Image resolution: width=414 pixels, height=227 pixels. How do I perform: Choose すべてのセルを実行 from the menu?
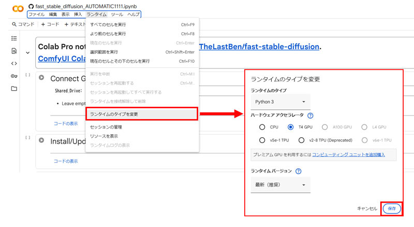[x=142, y=24]
